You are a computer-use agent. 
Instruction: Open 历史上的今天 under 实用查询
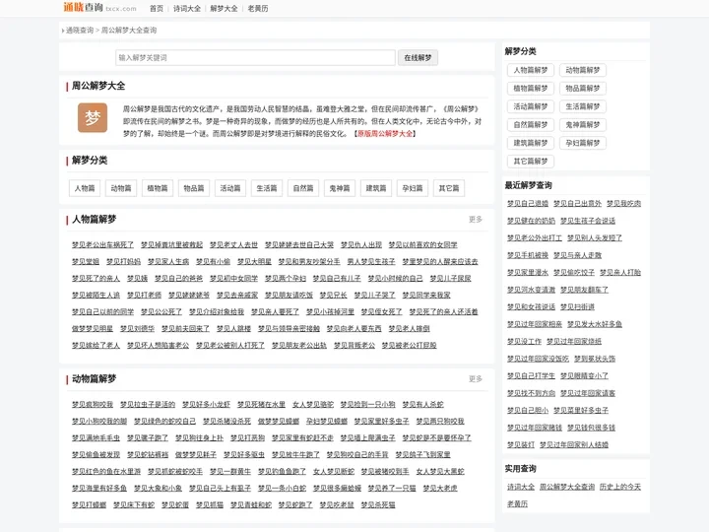coord(620,487)
